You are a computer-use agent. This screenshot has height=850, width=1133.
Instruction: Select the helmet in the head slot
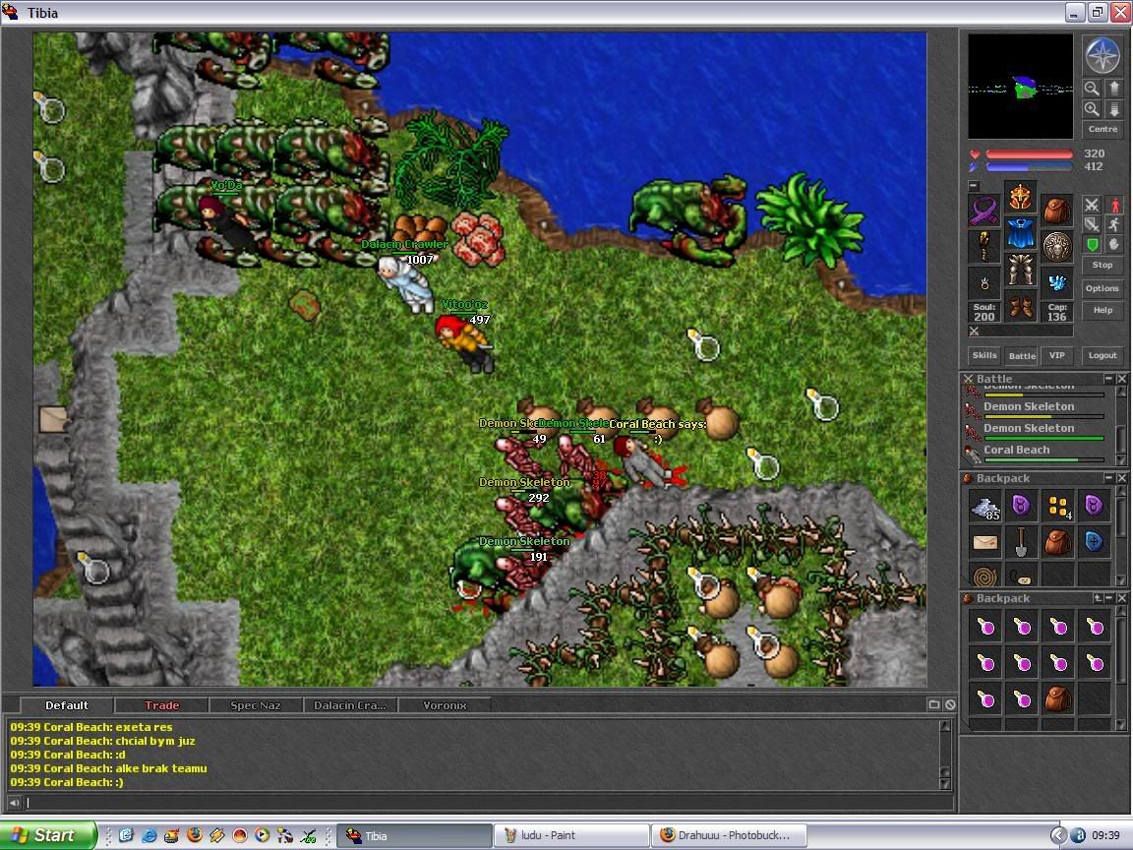pos(1020,197)
